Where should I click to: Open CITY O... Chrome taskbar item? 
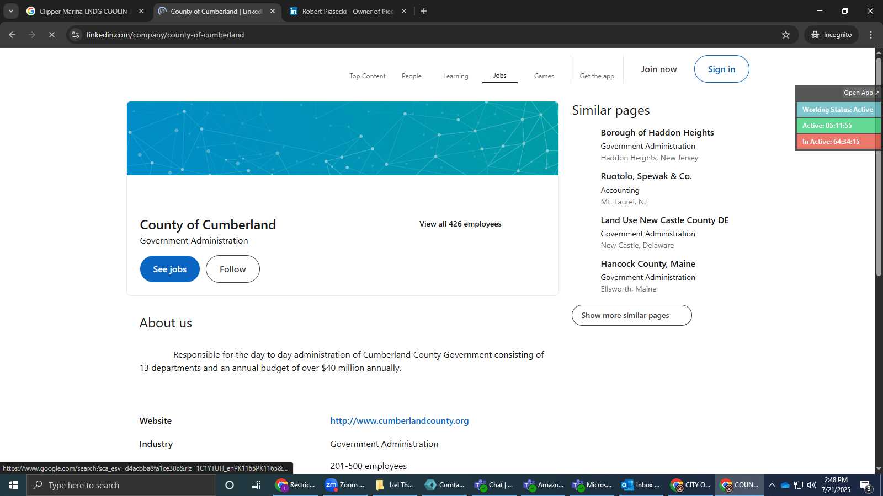click(x=690, y=485)
